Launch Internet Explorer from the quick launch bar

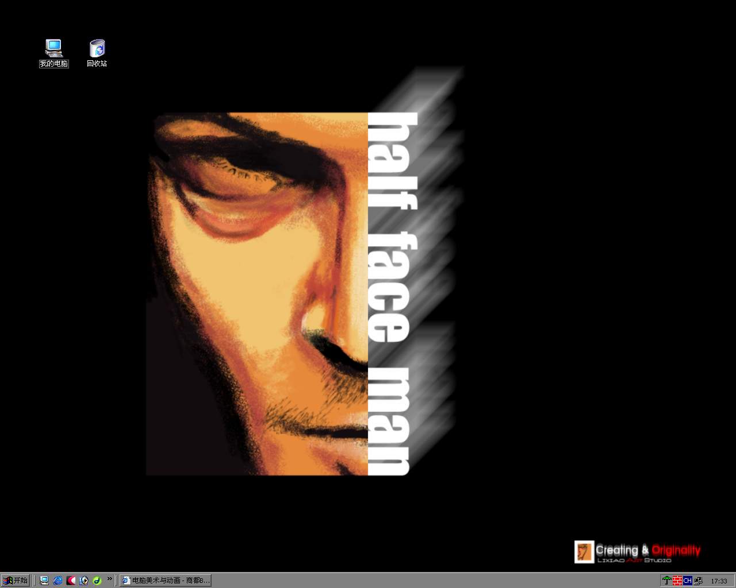point(57,581)
